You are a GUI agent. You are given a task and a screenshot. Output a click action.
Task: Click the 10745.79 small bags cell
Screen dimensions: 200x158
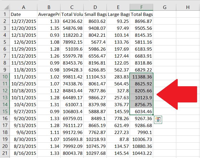[x=95, y=146]
